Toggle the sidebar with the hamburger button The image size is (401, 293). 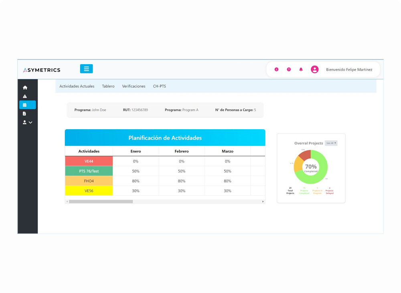click(86, 69)
